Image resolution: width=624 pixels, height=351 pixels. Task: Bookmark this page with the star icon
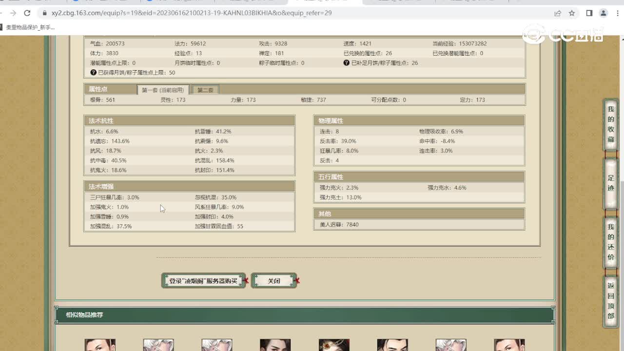tap(572, 13)
